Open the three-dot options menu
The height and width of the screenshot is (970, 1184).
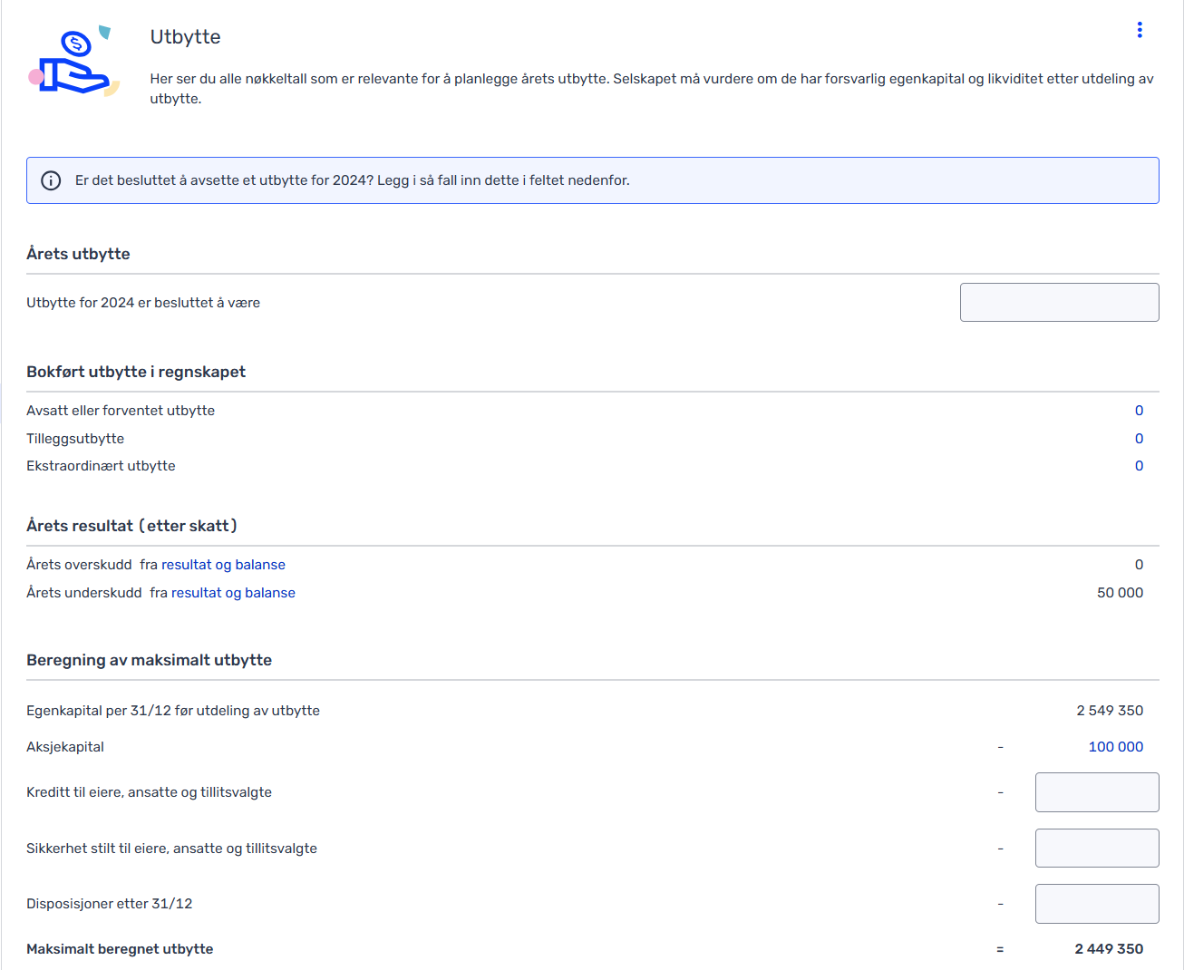[1140, 30]
